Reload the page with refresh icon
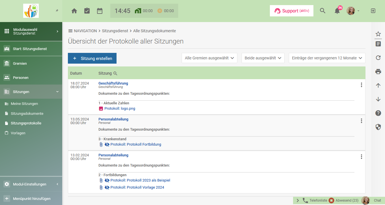Viewport: 385px width, 205px height. point(378,58)
